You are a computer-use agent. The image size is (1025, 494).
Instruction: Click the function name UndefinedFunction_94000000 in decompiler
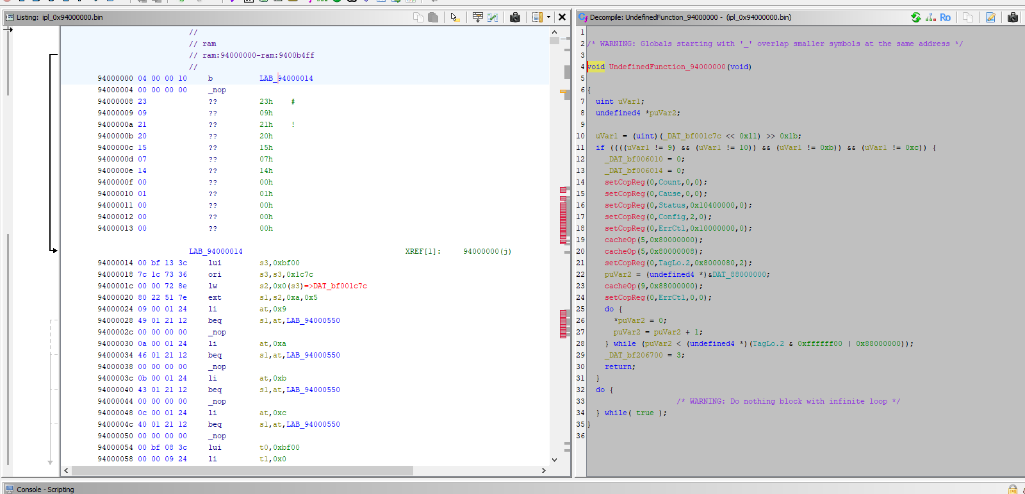click(667, 67)
